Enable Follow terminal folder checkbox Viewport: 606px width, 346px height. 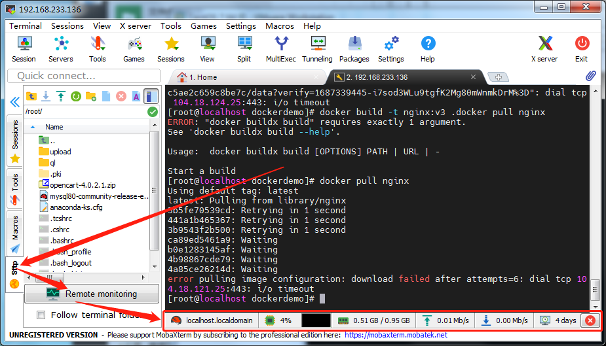(41, 315)
